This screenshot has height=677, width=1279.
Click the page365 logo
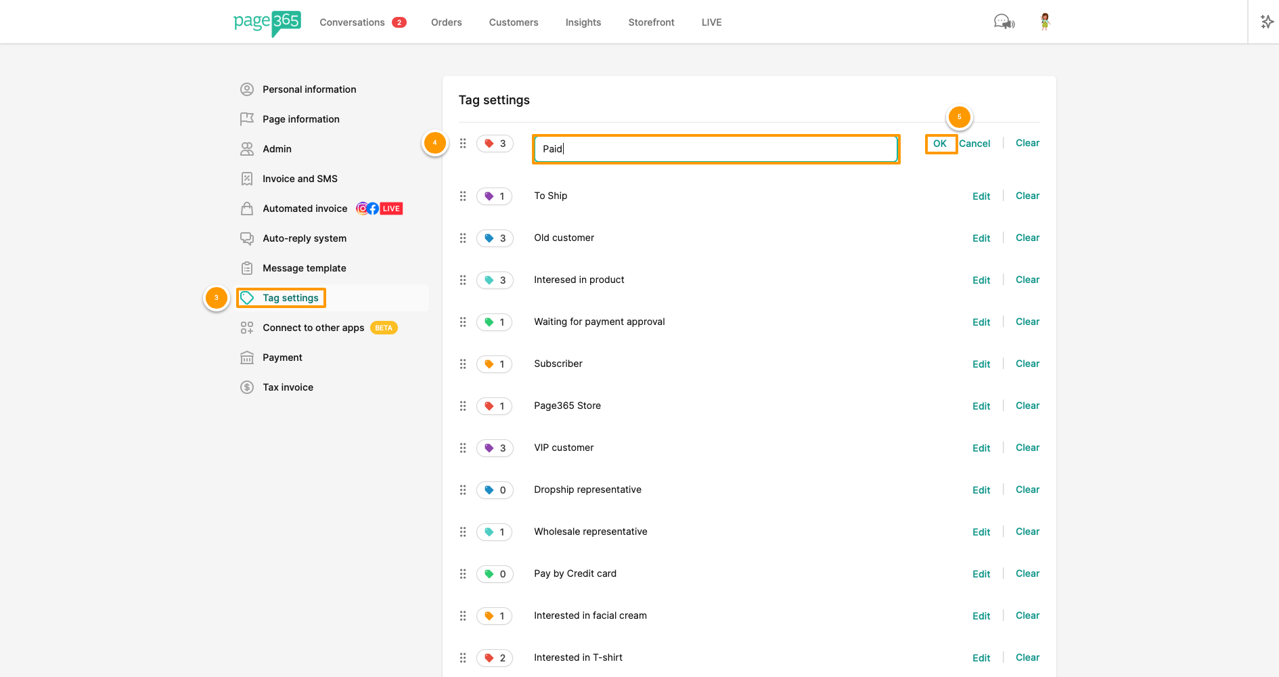(x=267, y=22)
